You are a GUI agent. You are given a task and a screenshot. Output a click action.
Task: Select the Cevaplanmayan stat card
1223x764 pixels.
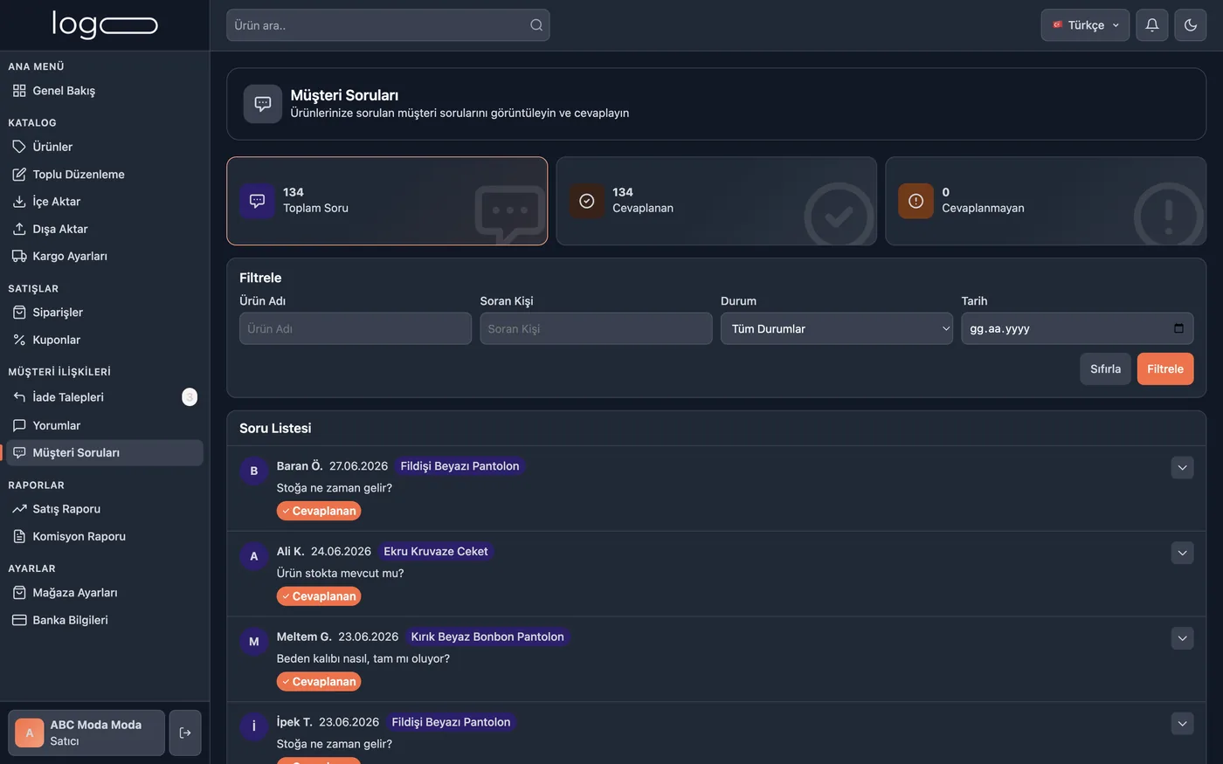[1046, 201]
